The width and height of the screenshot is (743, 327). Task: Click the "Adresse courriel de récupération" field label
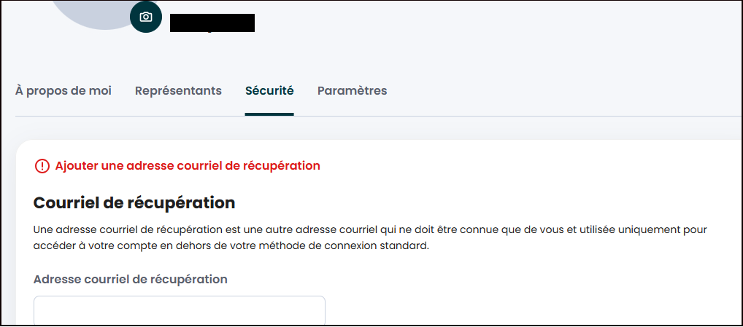pos(131,279)
